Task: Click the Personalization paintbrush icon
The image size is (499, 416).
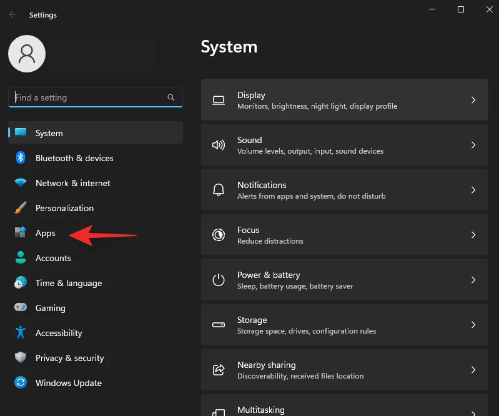Action: coord(21,207)
